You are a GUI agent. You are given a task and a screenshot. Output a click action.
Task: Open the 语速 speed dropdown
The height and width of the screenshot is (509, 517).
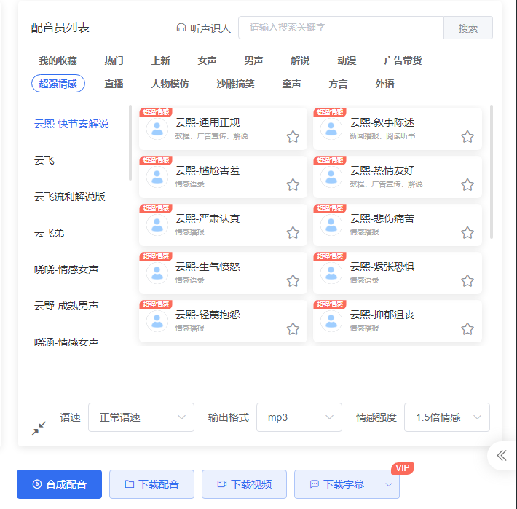tap(141, 417)
